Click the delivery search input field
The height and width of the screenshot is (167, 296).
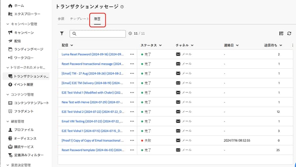97,34
